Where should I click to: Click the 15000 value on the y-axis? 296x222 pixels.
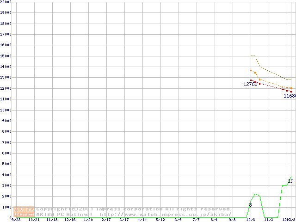click(x=6, y=56)
